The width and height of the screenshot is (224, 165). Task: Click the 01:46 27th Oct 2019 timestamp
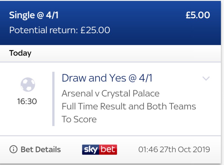(x=174, y=150)
